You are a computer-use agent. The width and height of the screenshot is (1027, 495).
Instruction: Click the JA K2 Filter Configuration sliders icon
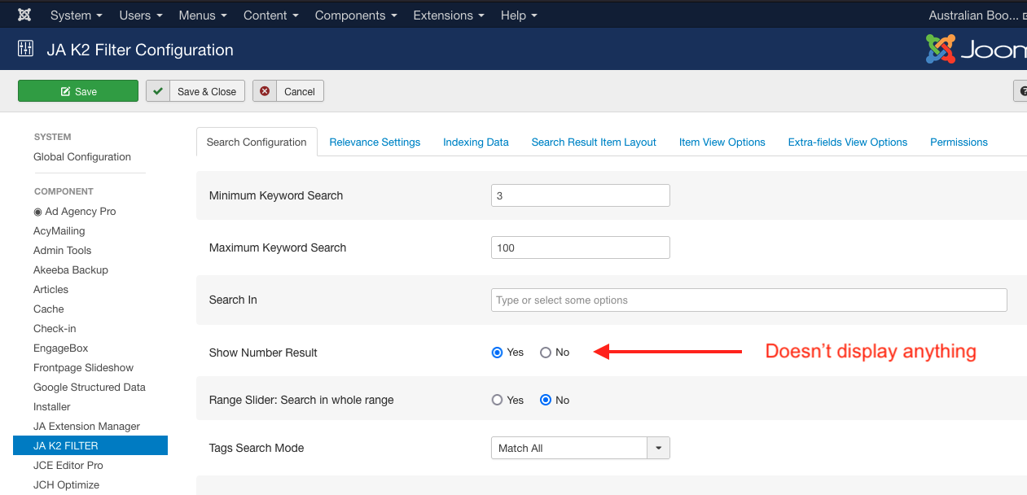click(25, 50)
